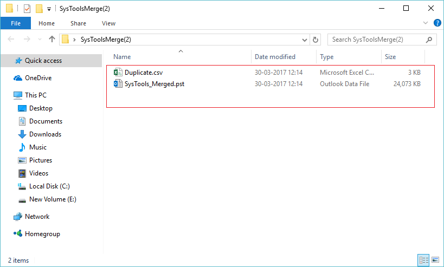Open the Recent locations dropdown arrow
The height and width of the screenshot is (267, 444).
coord(40,40)
